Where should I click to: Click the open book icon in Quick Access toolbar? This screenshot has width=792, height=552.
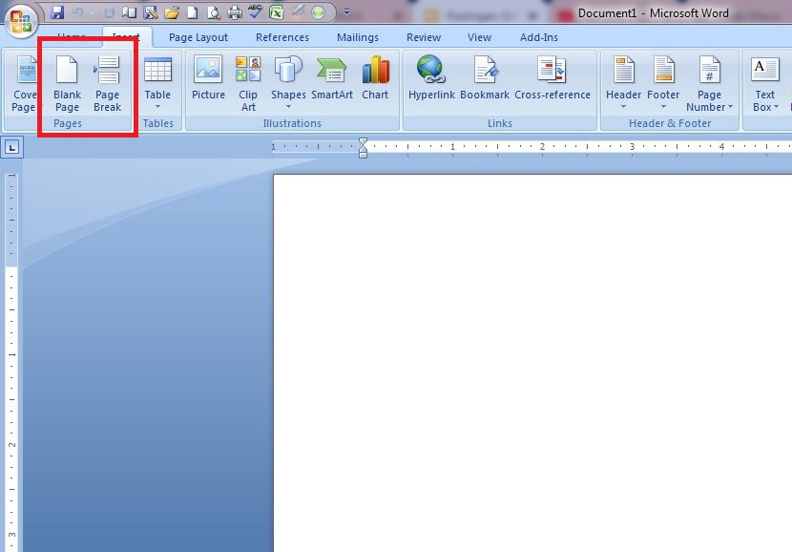click(130, 12)
